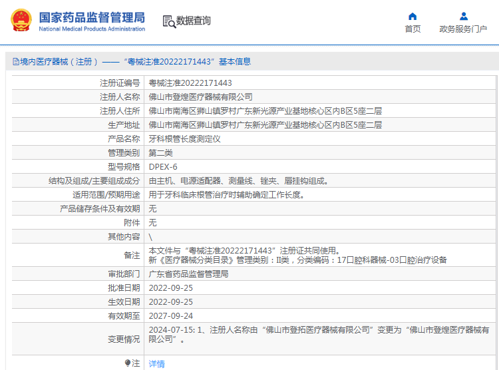Click the 结构及组成/主要组成成分 label

(94, 181)
